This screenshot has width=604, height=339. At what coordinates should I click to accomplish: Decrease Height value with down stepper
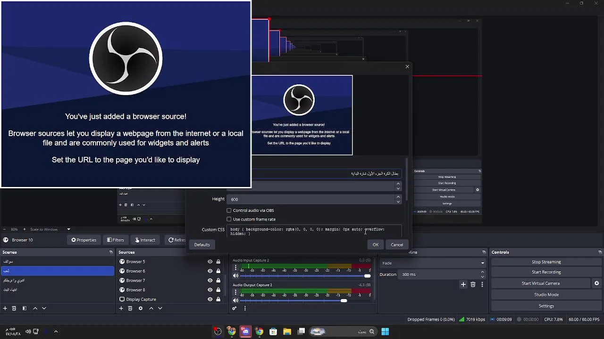pyautogui.click(x=398, y=202)
